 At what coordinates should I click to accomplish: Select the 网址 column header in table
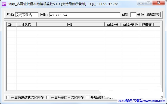click(x=70, y=25)
